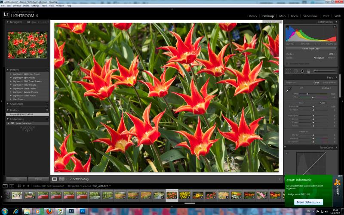Clear history with the X icon
Screen dimensions: 344x215
47,110
